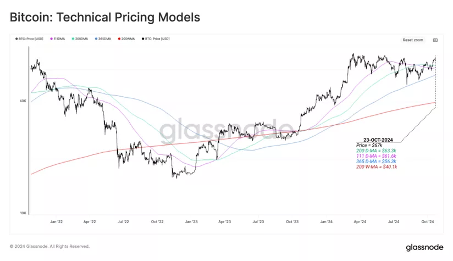Click the Oct '24 x-axis label
453x261 pixels.
click(428, 222)
